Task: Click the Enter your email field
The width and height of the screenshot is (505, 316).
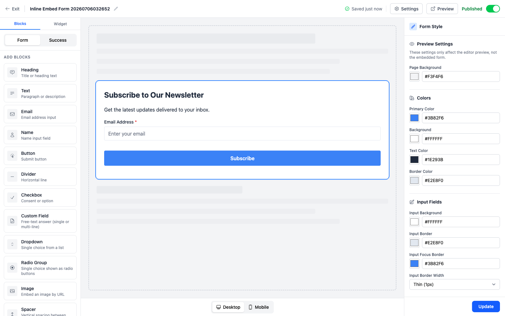Action: coord(242,134)
